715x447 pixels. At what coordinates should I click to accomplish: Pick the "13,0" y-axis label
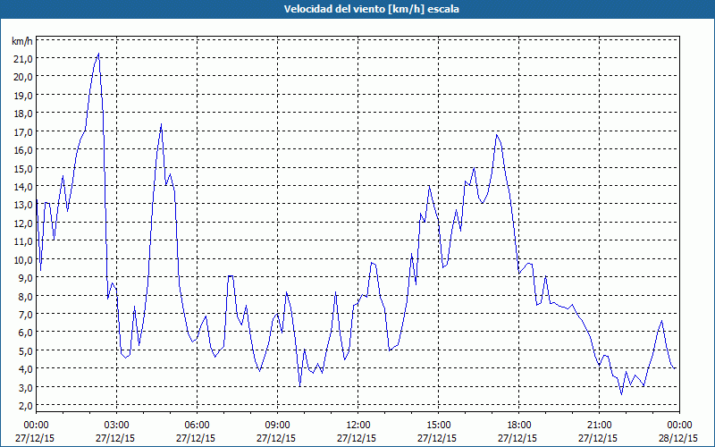coord(23,205)
